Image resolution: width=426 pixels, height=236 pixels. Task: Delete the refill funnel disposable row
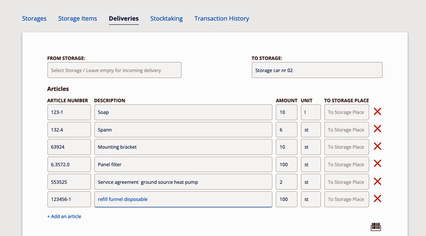click(x=377, y=199)
